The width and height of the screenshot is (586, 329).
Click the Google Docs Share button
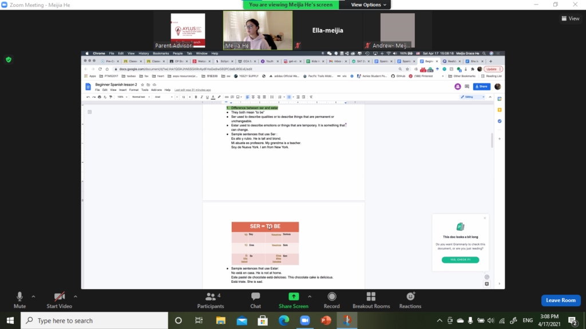click(x=481, y=87)
